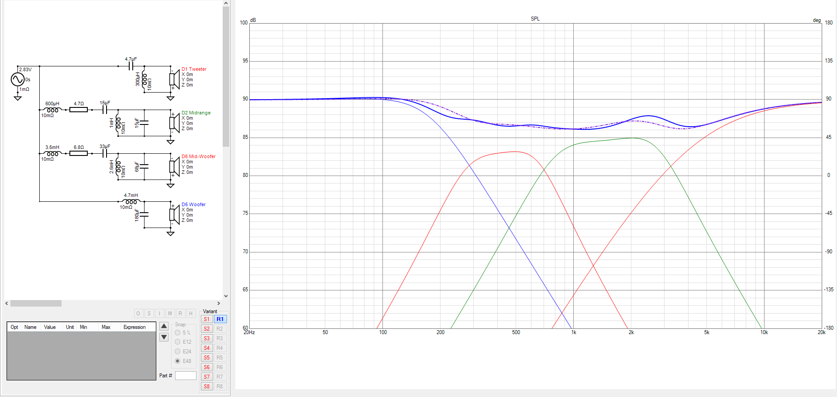Store variant S6

point(207,367)
